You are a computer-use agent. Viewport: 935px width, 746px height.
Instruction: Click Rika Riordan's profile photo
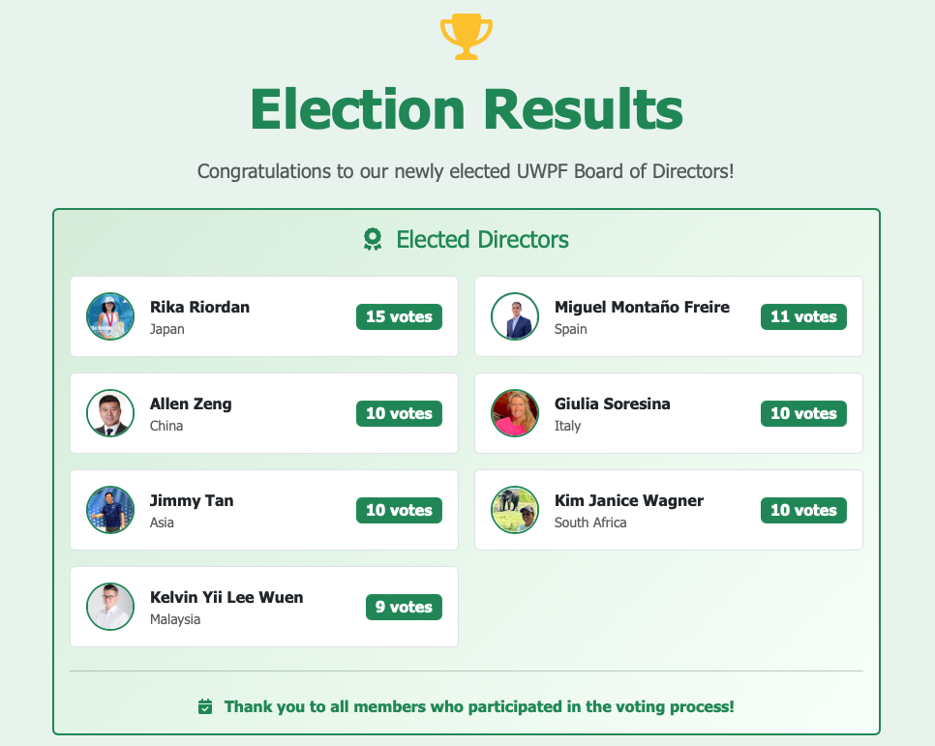[110, 316]
